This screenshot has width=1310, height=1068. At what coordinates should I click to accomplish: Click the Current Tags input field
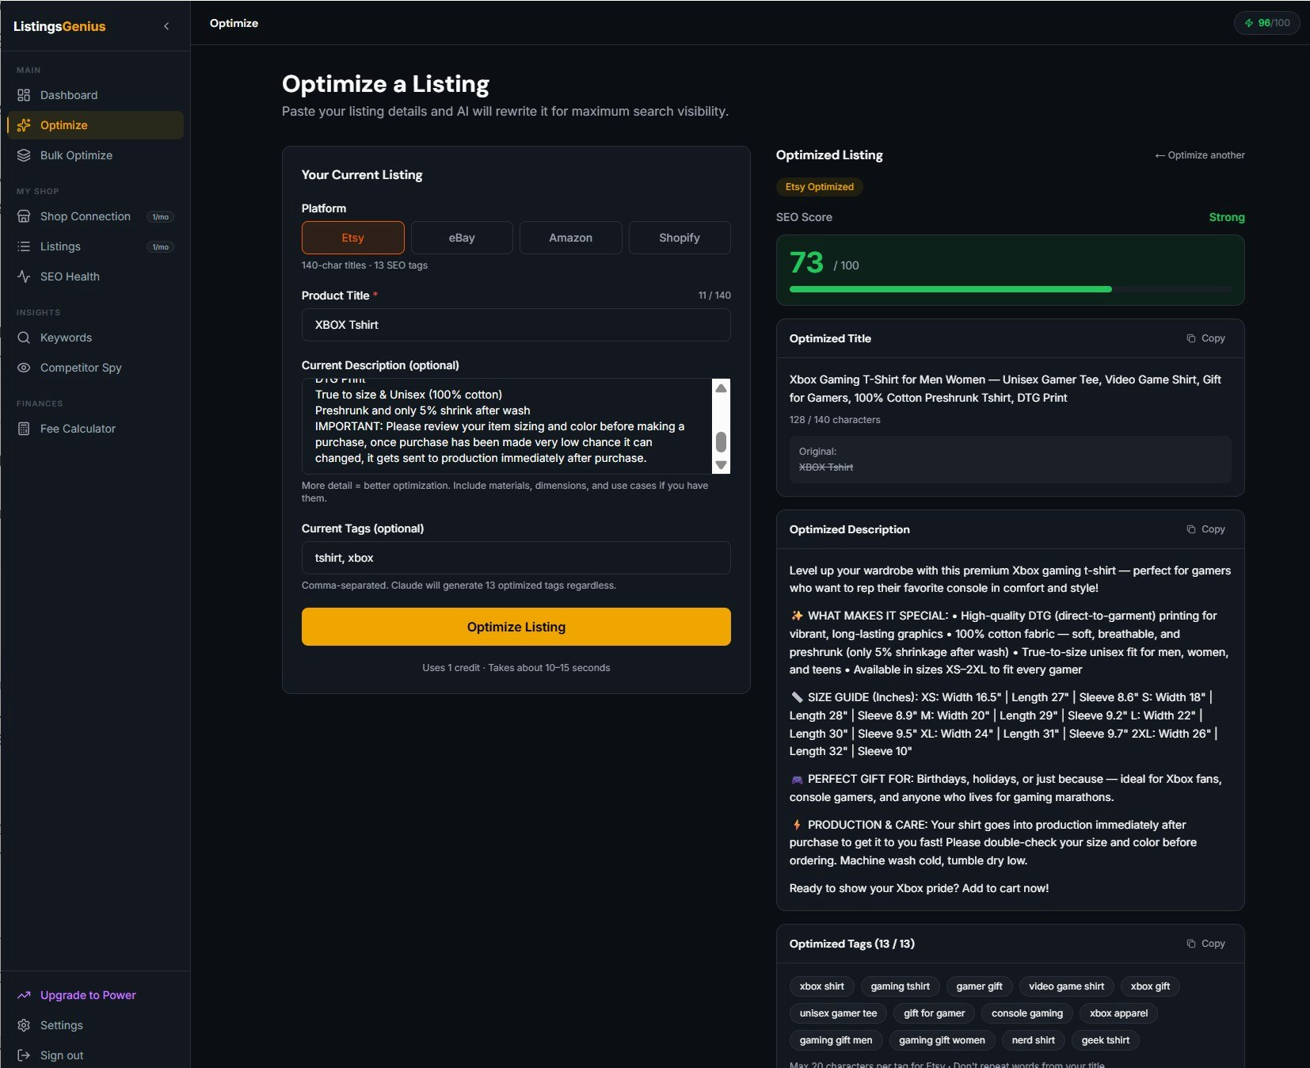click(516, 558)
